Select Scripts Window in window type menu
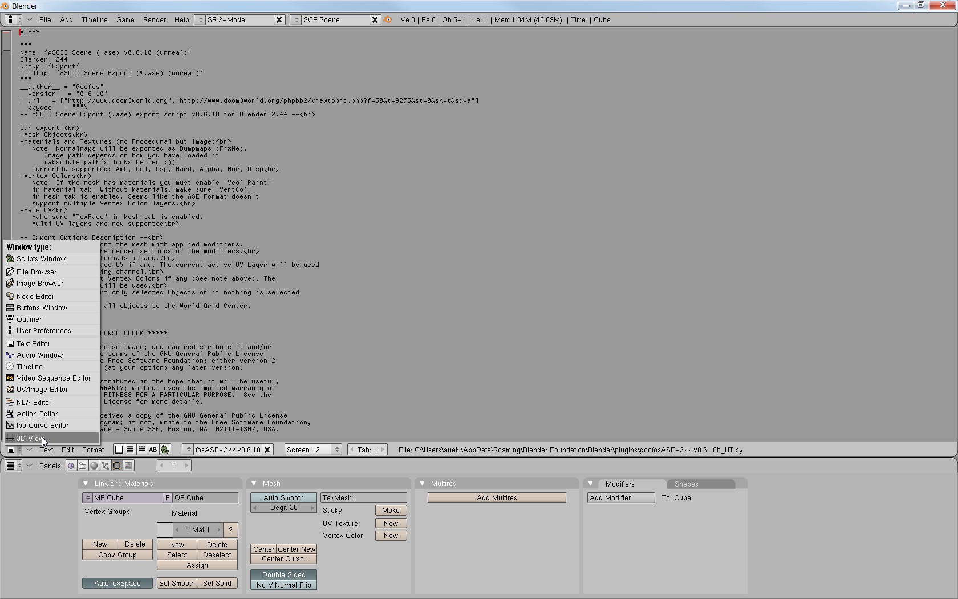 click(41, 259)
